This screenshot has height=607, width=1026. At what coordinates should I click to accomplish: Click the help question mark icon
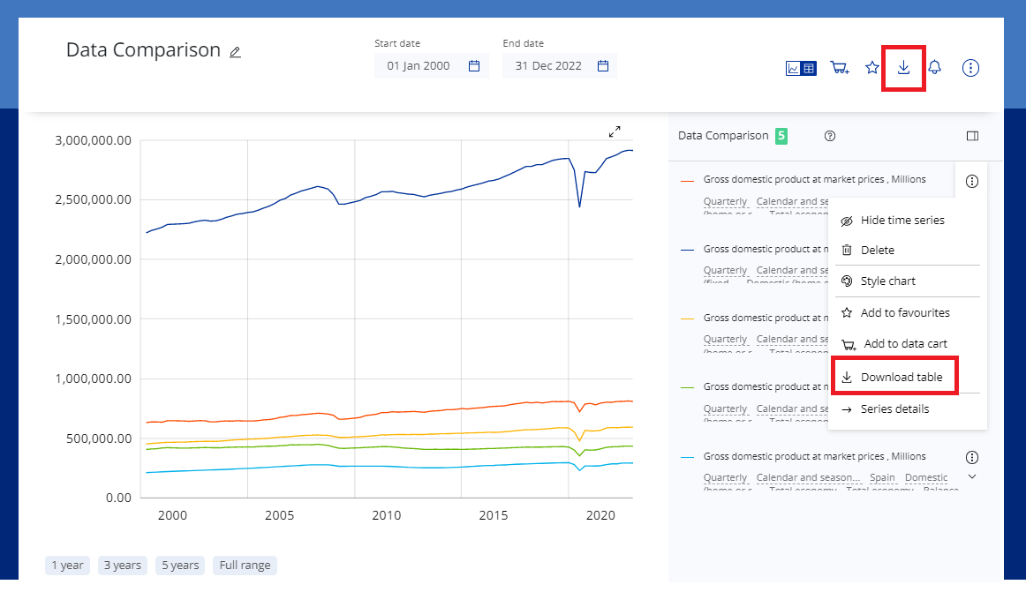(829, 136)
